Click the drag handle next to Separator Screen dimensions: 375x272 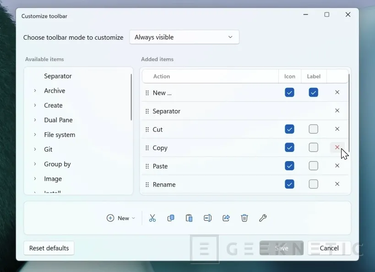(x=146, y=111)
